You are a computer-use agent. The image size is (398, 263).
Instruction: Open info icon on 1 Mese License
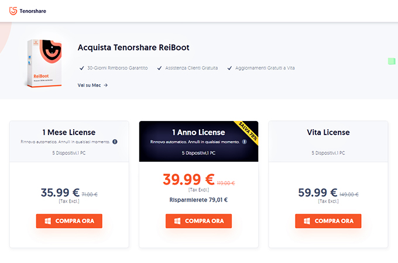click(x=115, y=141)
